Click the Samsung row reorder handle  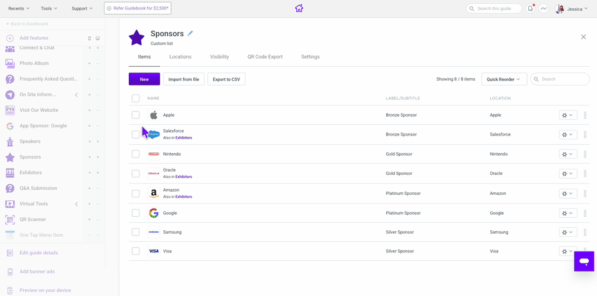click(x=585, y=232)
